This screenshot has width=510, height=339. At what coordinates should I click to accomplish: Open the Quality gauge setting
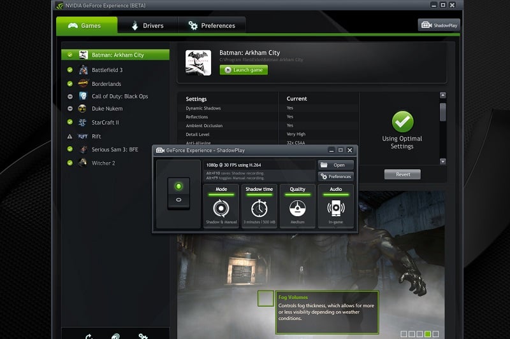297,206
